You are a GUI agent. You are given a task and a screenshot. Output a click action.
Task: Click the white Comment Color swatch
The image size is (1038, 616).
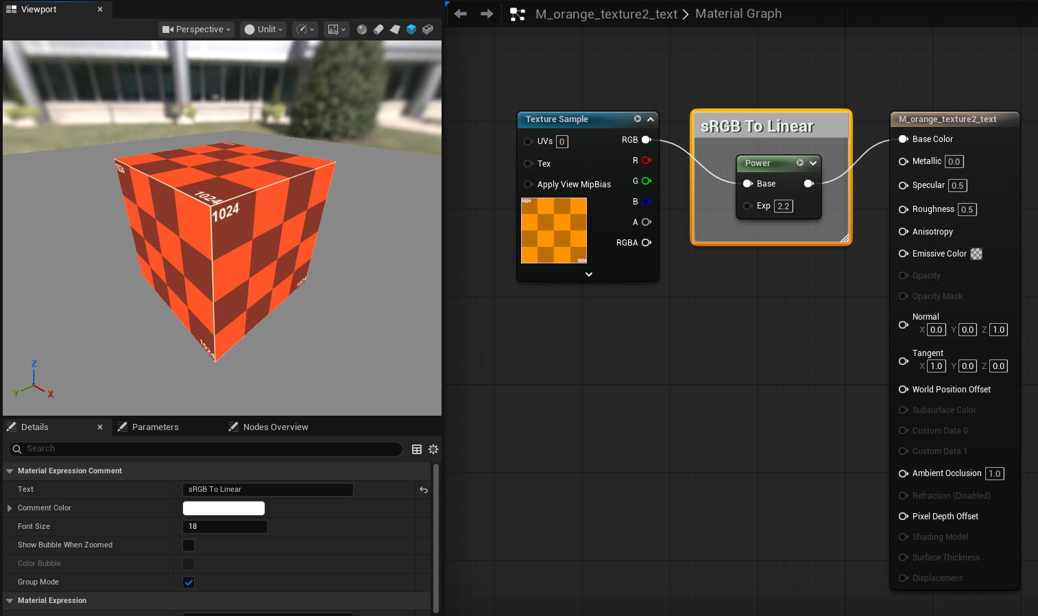pyautogui.click(x=224, y=508)
